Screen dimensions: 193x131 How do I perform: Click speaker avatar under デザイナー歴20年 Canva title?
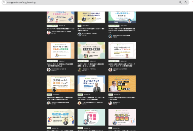110,103
